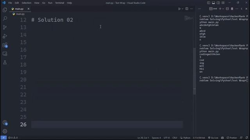This screenshot has height=140, width=250.
Task: Open the terminal panel views ellipsis
Action: [200, 9]
